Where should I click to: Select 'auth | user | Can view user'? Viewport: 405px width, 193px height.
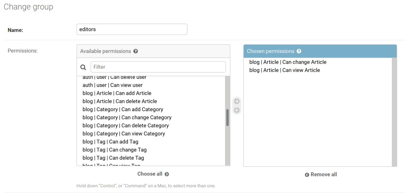pyautogui.click(x=113, y=85)
